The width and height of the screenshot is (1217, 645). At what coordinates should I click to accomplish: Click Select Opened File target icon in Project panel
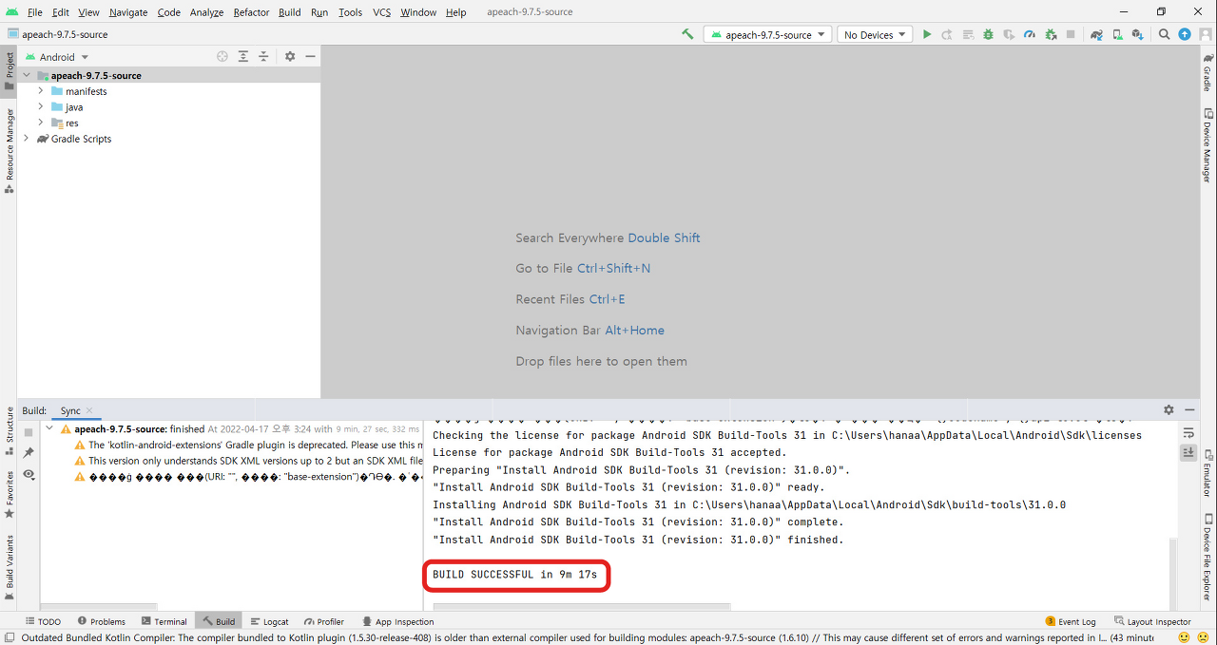pos(222,57)
